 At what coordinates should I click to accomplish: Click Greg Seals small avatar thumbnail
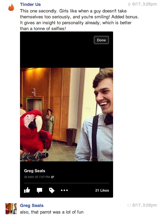(11, 209)
